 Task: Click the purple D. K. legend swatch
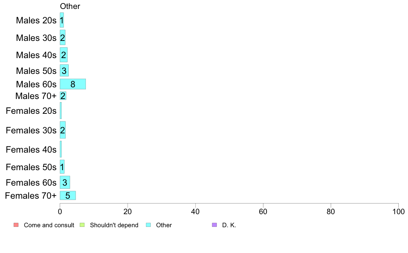(x=214, y=225)
